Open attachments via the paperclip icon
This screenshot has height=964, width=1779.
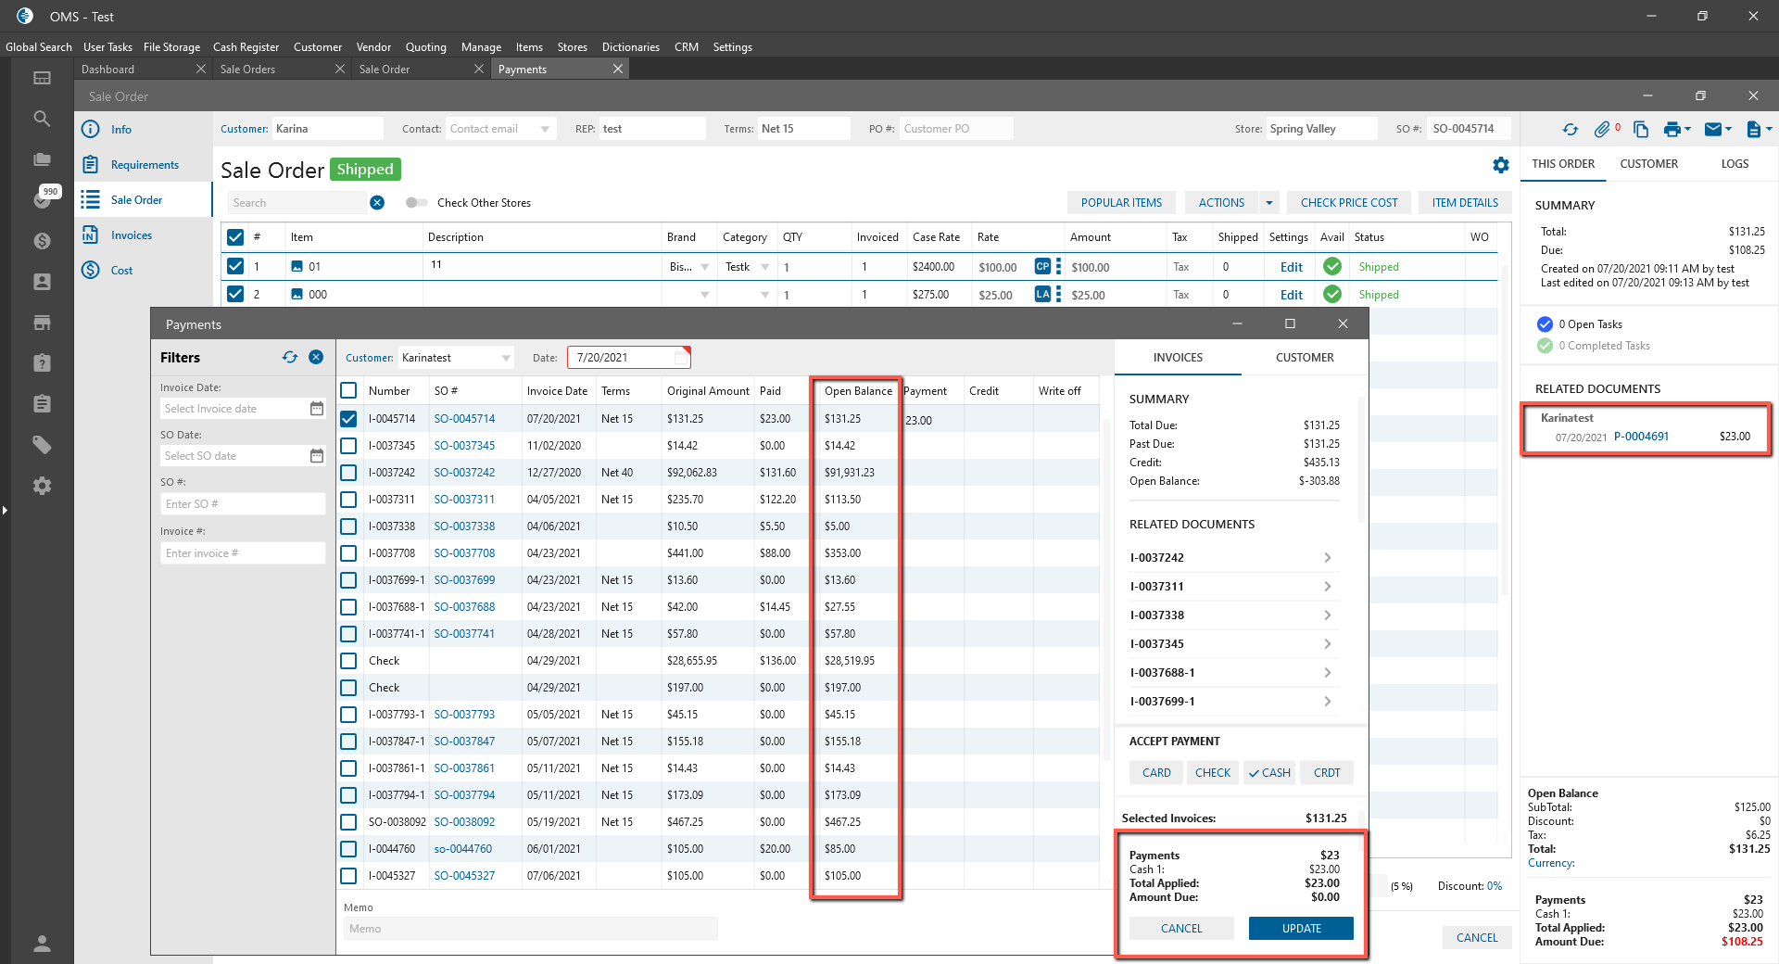coord(1602,130)
